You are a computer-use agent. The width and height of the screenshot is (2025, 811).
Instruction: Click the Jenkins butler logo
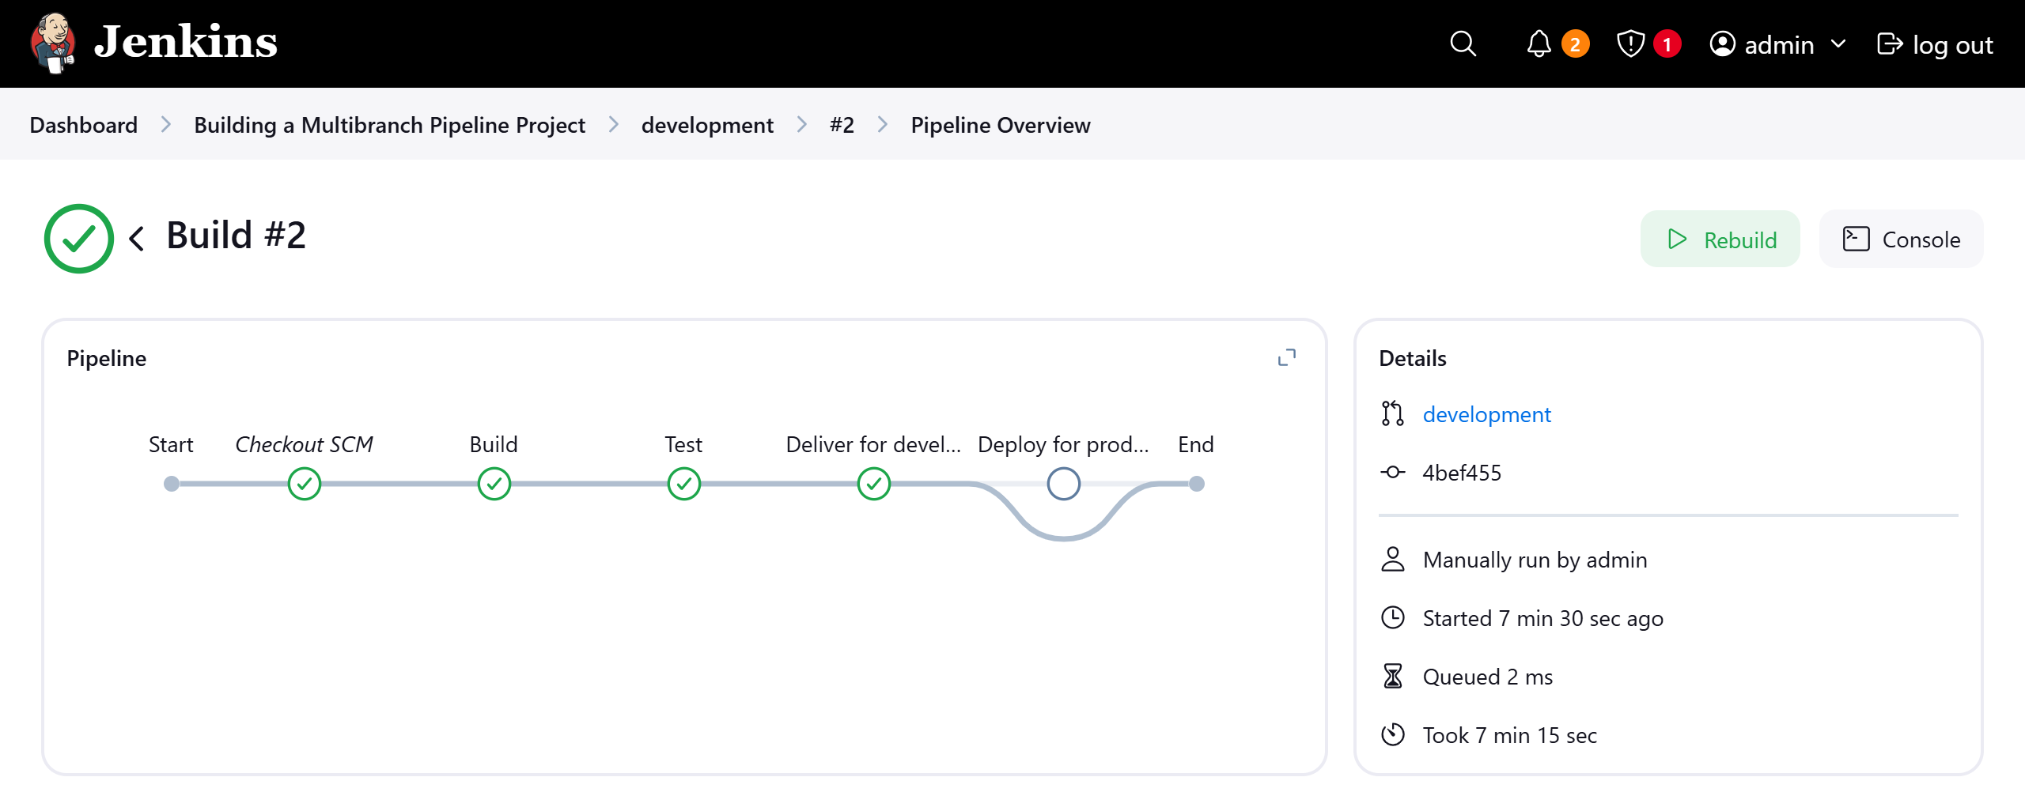pos(53,43)
